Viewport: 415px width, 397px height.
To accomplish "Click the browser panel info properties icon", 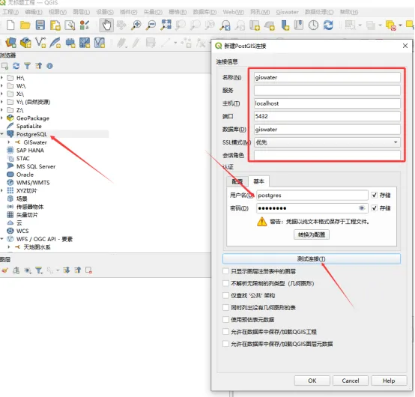I will click(x=49, y=66).
